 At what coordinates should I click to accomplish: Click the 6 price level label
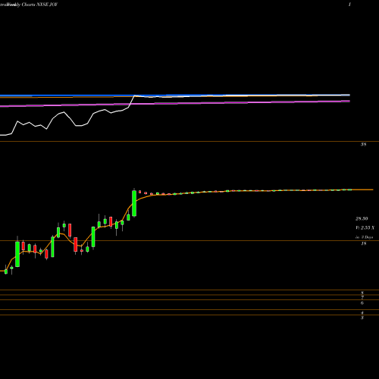point(362,303)
